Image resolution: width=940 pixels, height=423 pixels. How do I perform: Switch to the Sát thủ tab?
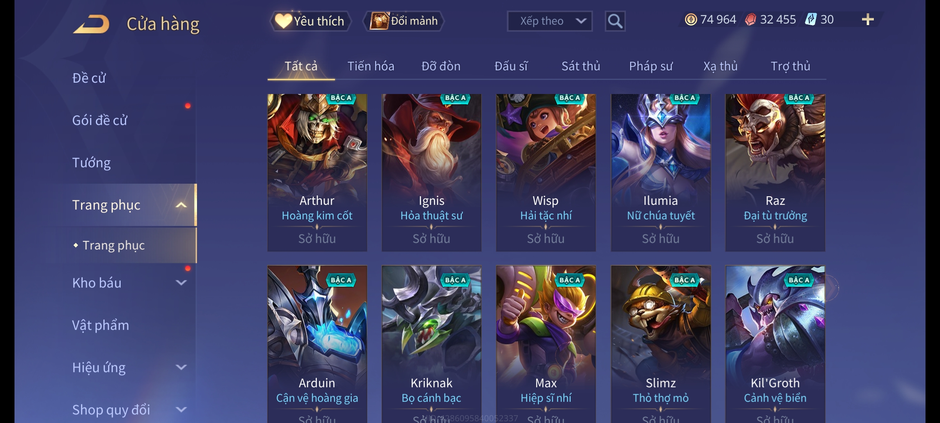581,66
